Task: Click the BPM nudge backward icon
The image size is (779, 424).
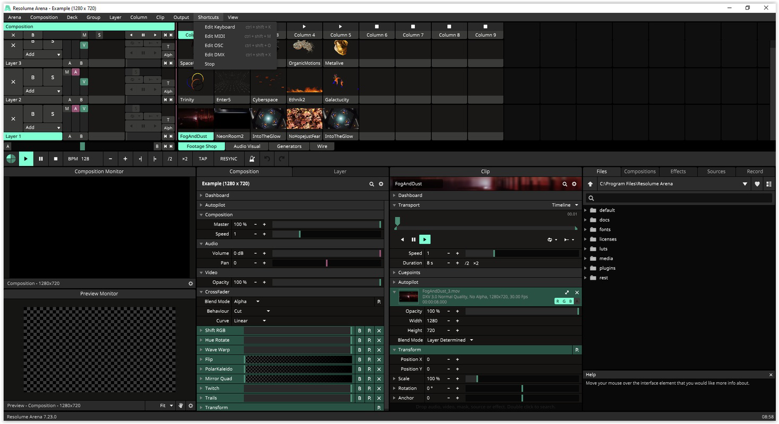Action: pos(140,158)
